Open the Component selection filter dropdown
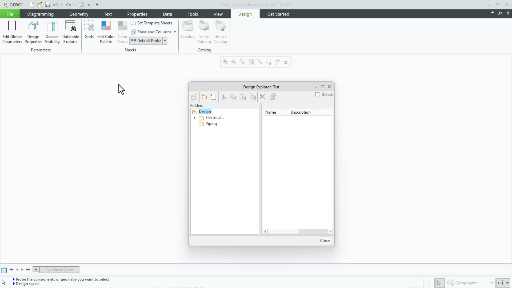This screenshot has width=512, height=288. point(492,283)
